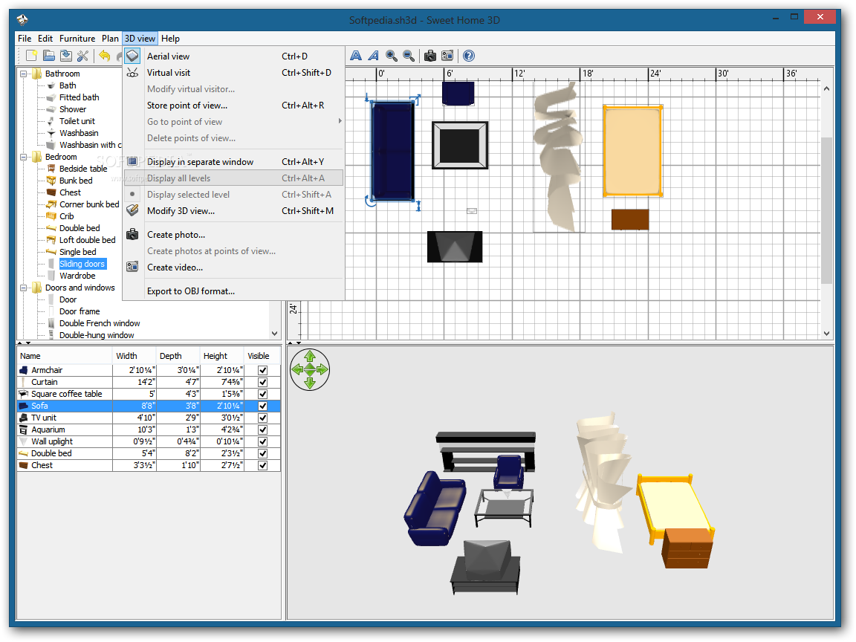Image resolution: width=856 pixels, height=642 pixels.
Task: Sort furniture by Name column header
Action: pos(65,356)
